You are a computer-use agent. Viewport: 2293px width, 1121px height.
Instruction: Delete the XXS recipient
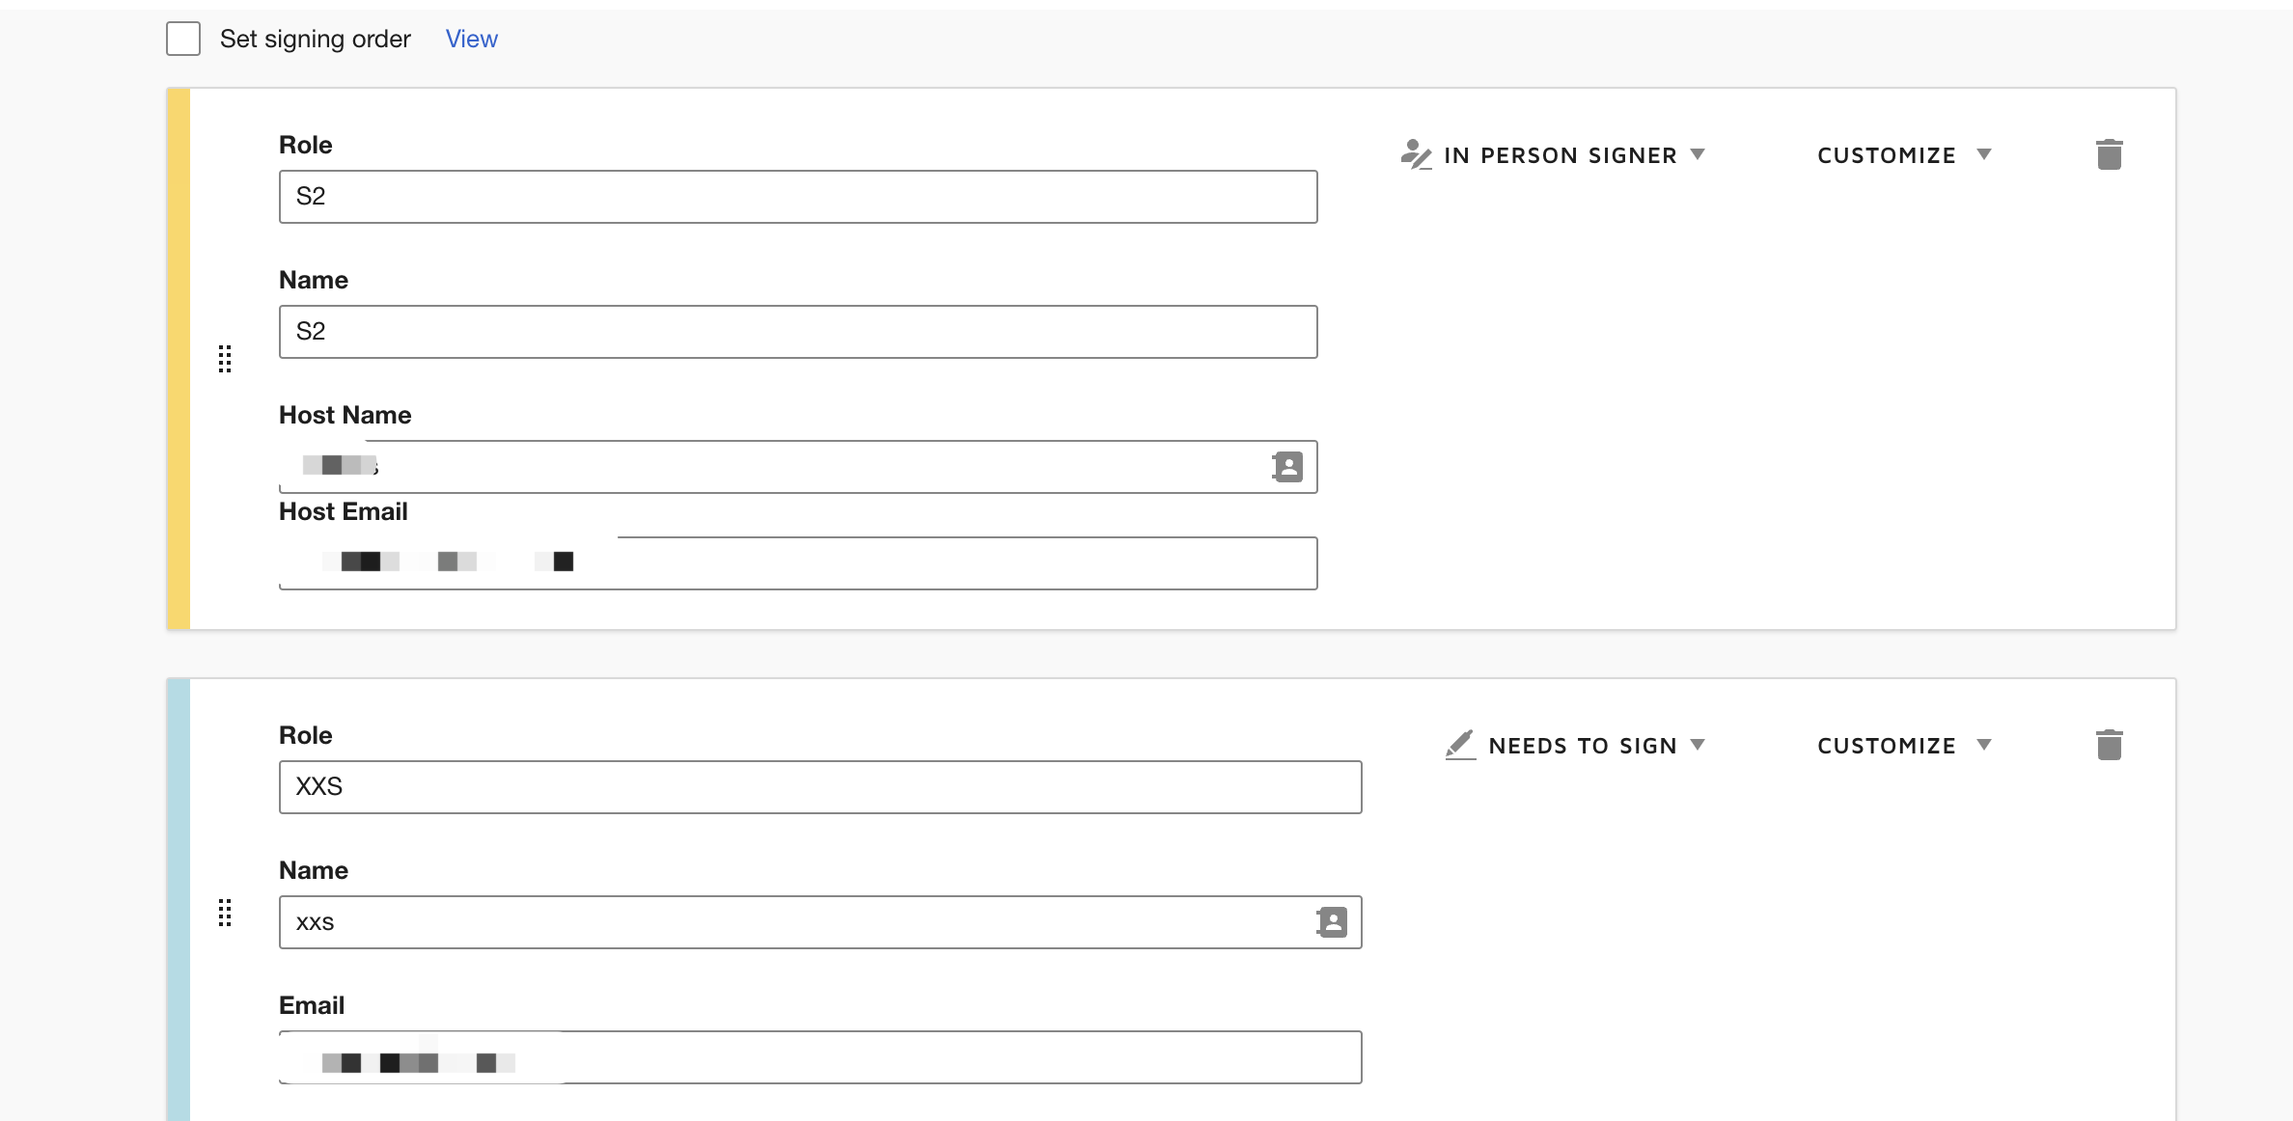point(2110,744)
